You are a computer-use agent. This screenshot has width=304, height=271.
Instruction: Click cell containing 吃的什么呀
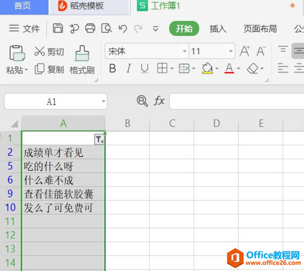[63, 166]
